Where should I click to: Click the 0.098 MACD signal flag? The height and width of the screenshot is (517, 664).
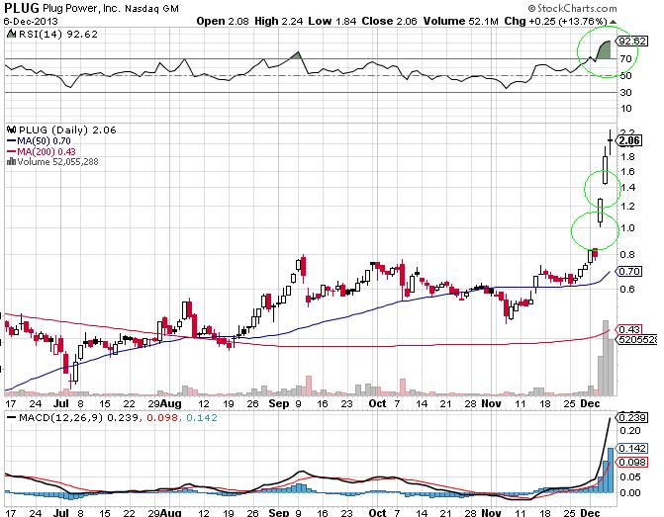[x=632, y=463]
